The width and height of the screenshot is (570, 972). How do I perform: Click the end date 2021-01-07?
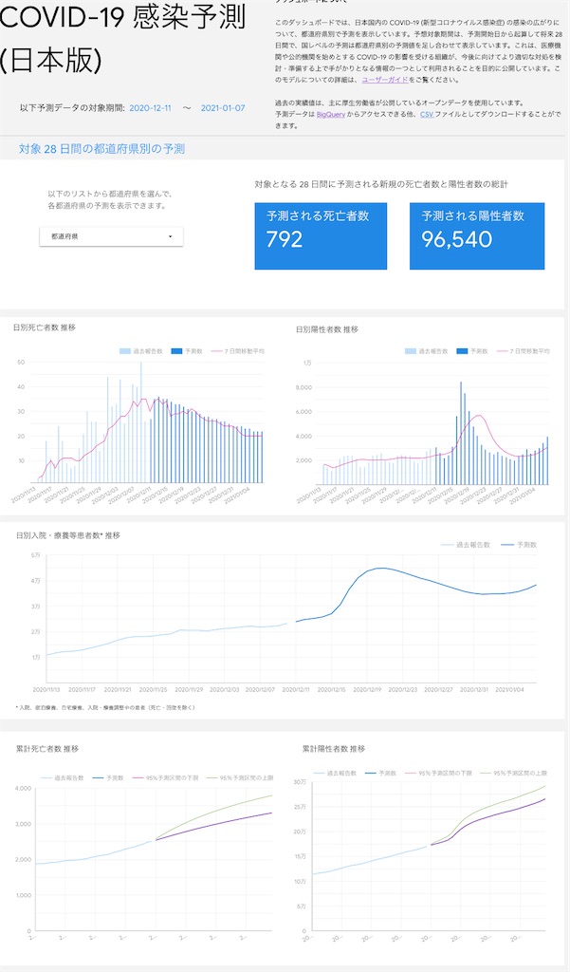223,108
